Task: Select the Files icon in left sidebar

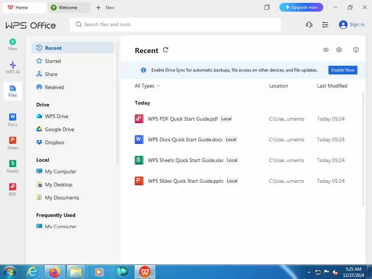Action: [x=13, y=91]
